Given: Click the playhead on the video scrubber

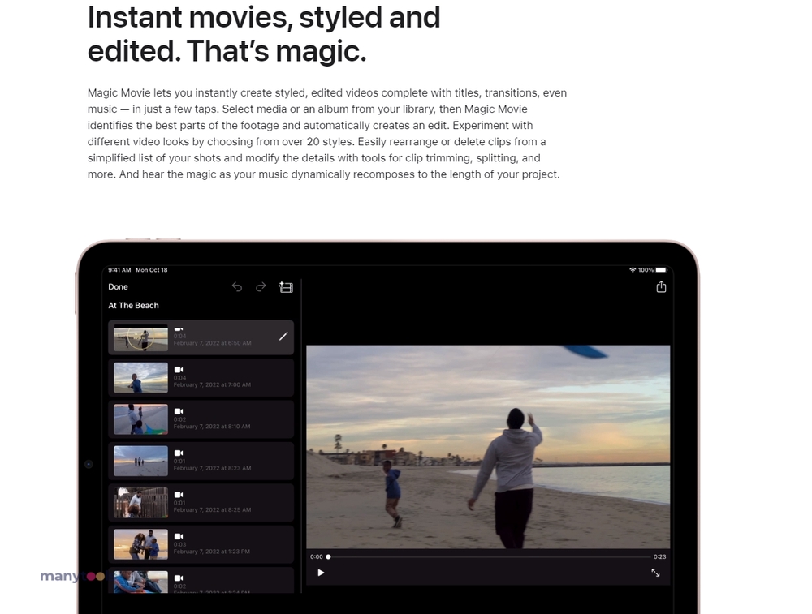Looking at the screenshot, I should click(328, 556).
